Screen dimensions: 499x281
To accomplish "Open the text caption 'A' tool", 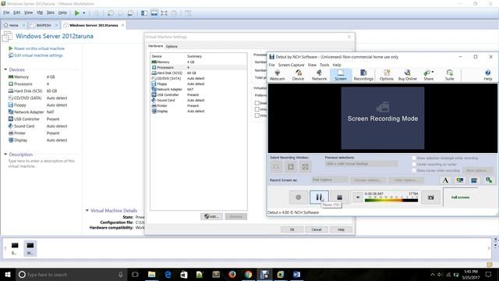I will tap(445, 180).
